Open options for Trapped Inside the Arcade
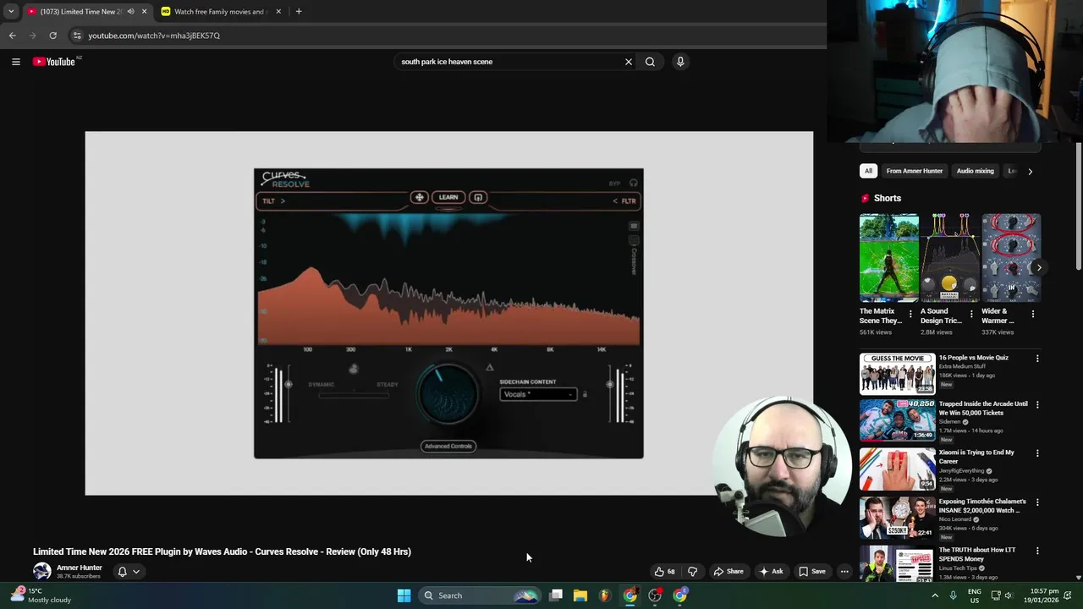The width and height of the screenshot is (1083, 609). [1037, 405]
